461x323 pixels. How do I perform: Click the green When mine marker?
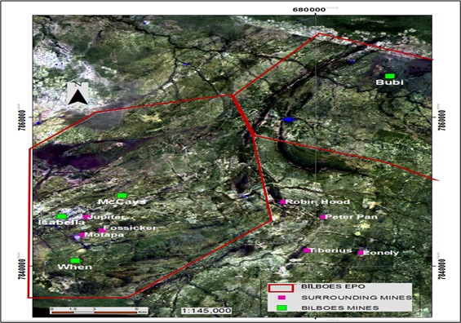point(75,260)
